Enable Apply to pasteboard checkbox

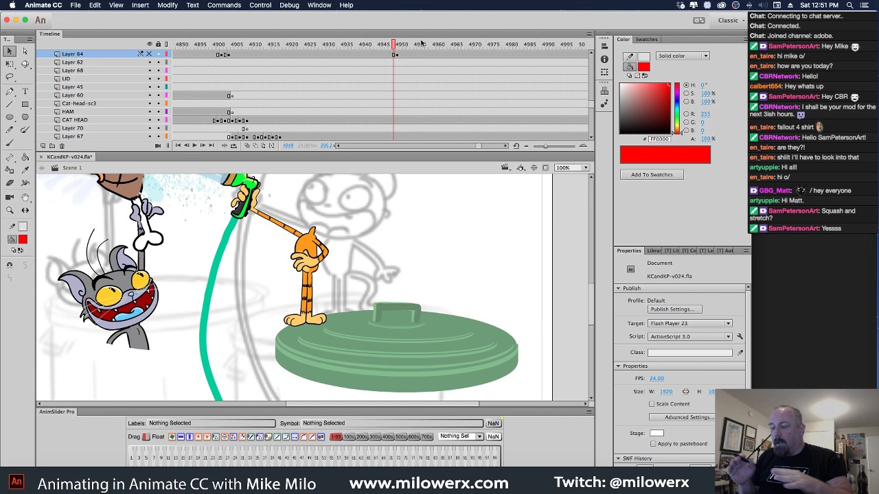(653, 444)
